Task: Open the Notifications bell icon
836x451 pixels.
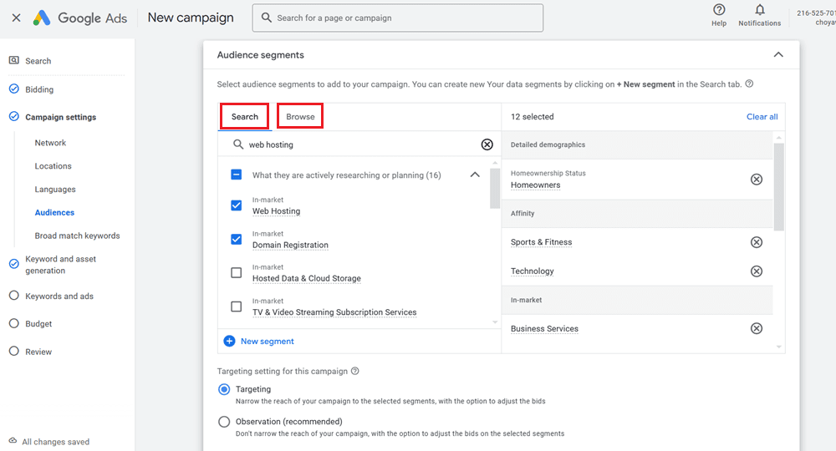Action: [x=759, y=10]
